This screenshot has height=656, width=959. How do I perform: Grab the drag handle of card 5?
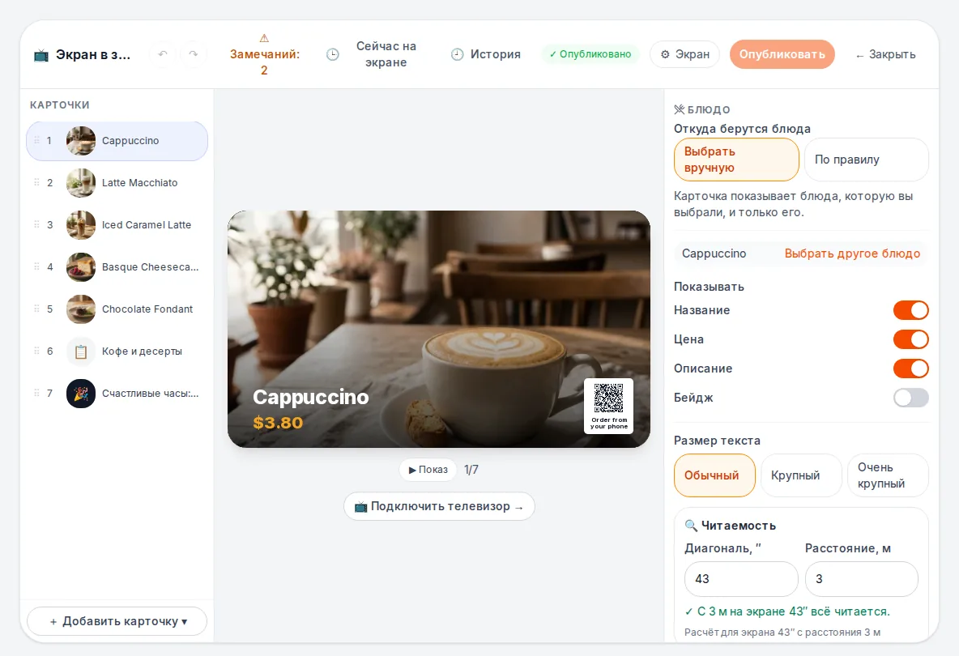click(x=36, y=309)
